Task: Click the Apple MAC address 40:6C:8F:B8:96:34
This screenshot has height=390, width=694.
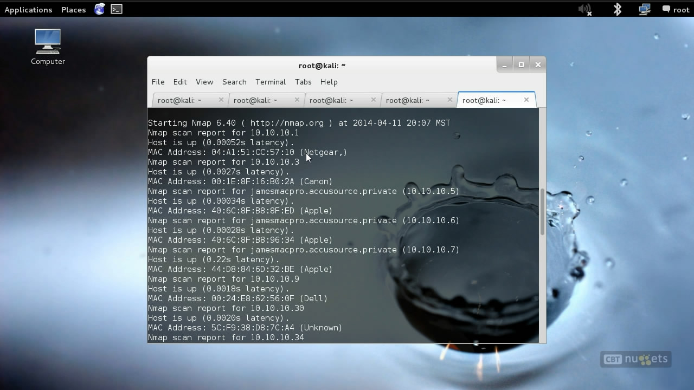Action: pos(253,240)
